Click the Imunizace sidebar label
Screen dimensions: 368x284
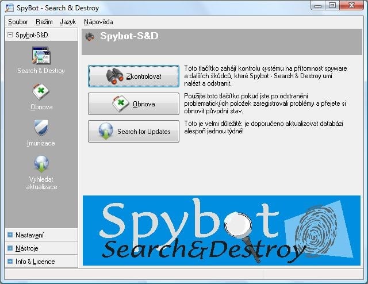pos(41,143)
